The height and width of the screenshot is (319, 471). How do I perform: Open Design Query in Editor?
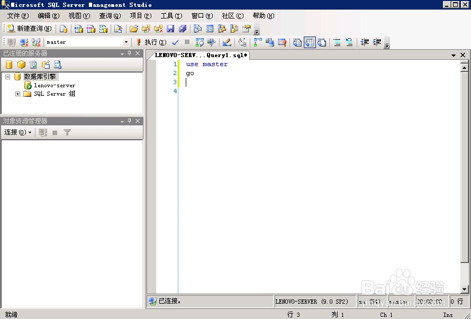pos(227,42)
